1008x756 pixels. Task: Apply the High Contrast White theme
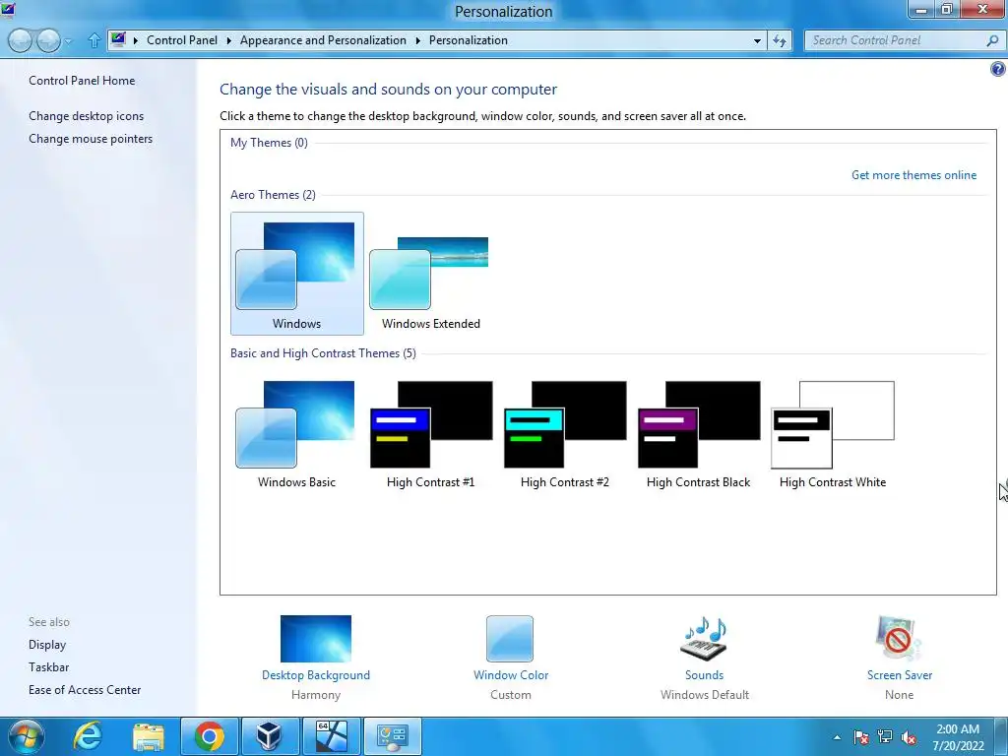pyautogui.click(x=833, y=432)
